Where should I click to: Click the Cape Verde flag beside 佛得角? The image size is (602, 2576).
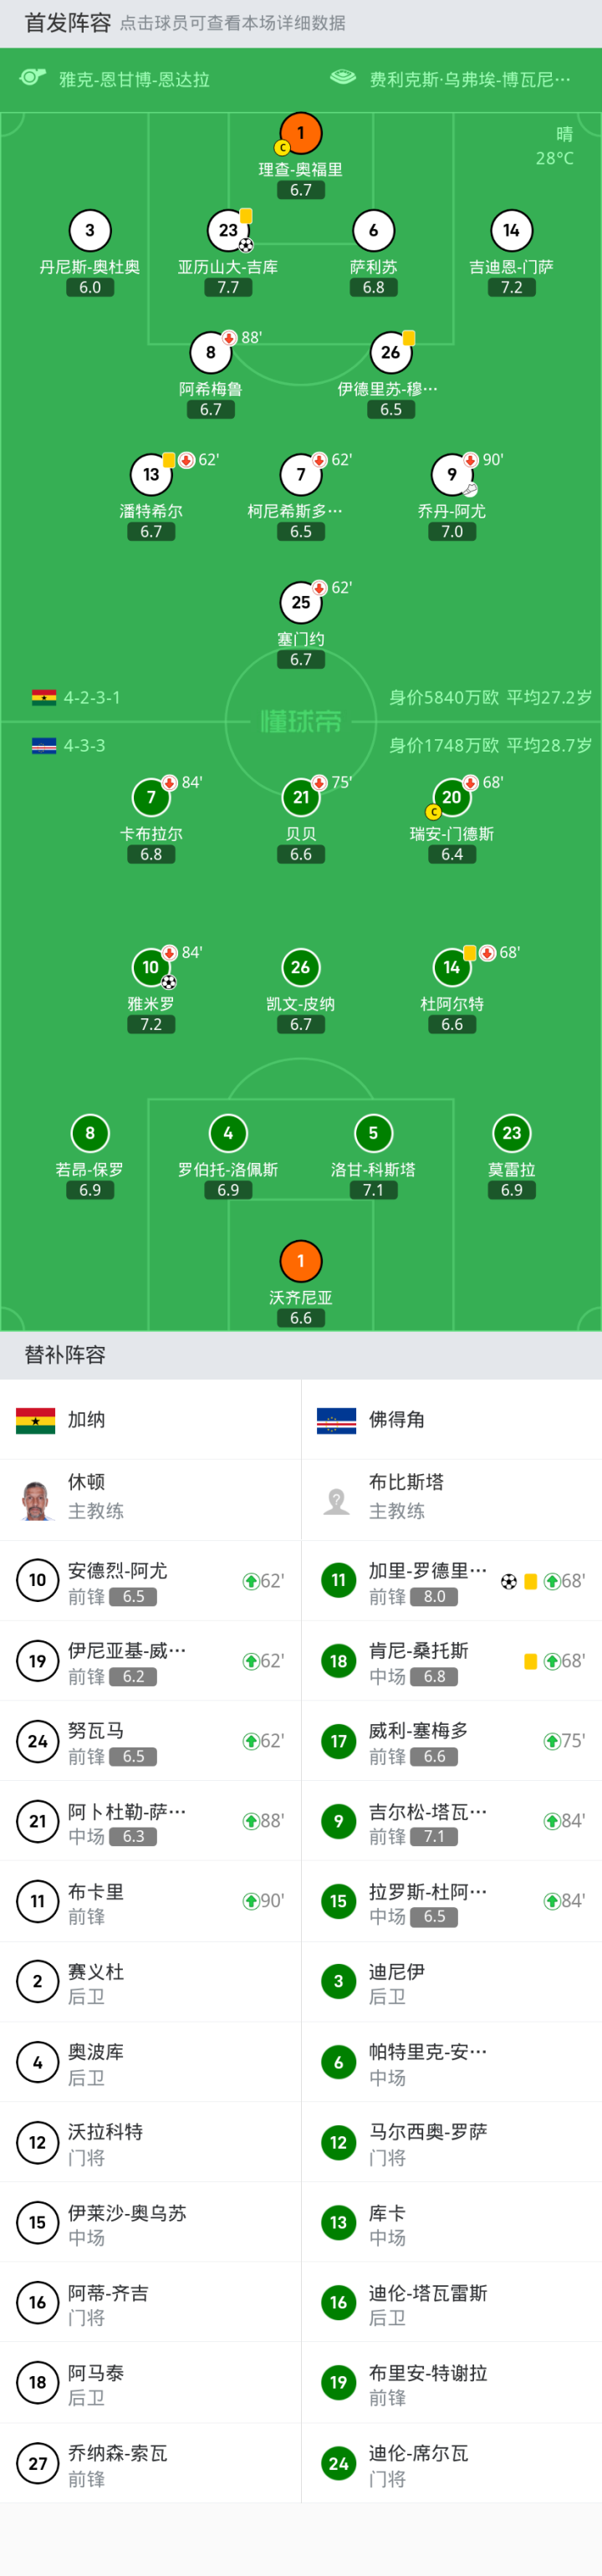[x=336, y=1420]
